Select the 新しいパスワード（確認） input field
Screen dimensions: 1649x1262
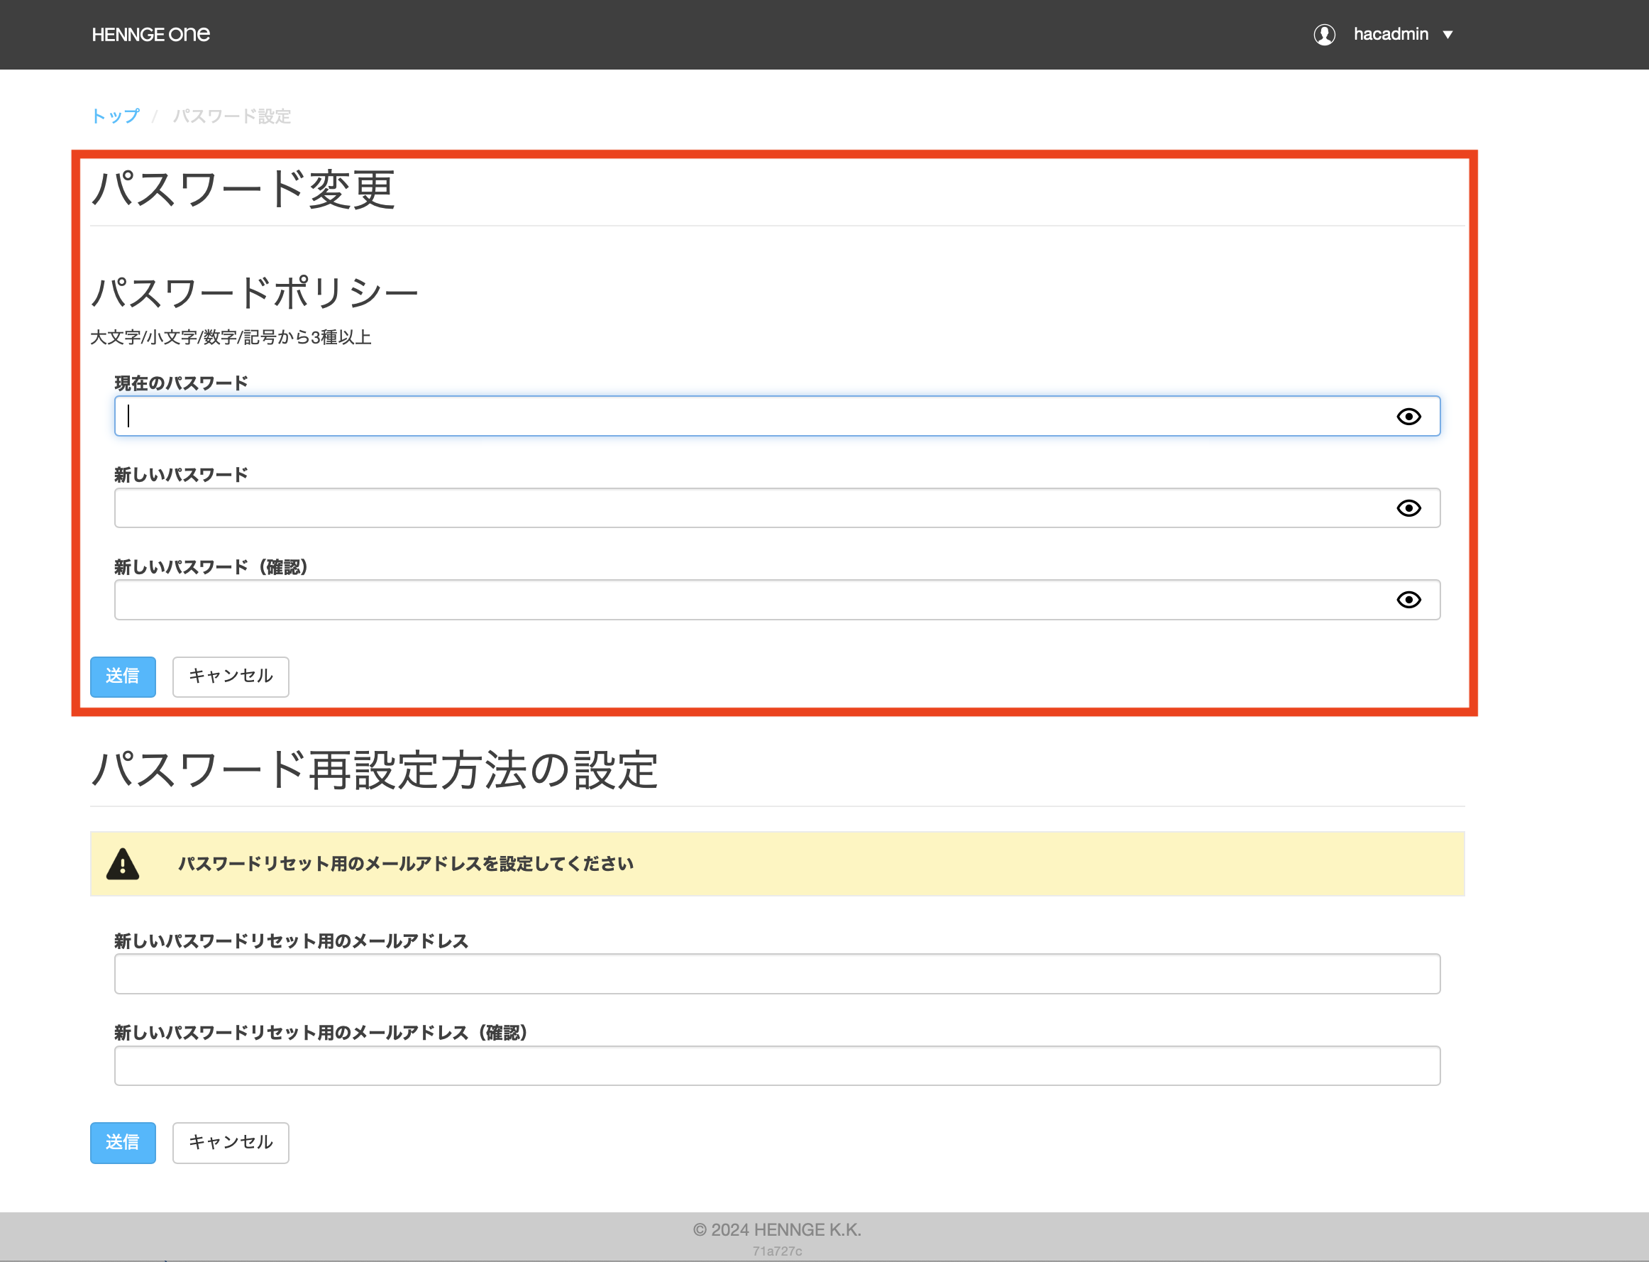(751, 600)
